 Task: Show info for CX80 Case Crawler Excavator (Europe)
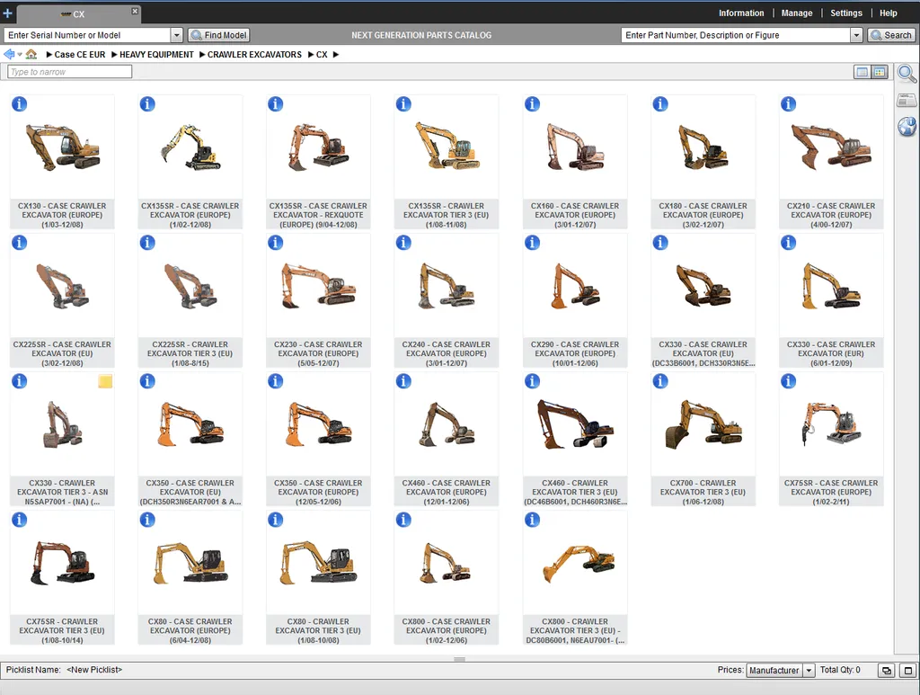(x=147, y=520)
